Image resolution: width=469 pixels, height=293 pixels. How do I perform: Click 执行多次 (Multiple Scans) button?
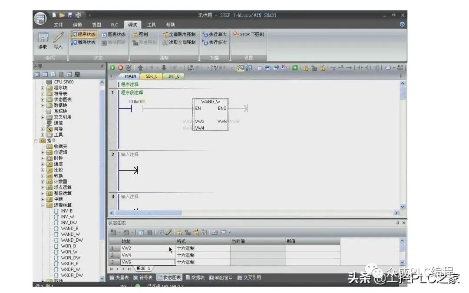pyautogui.click(x=215, y=43)
